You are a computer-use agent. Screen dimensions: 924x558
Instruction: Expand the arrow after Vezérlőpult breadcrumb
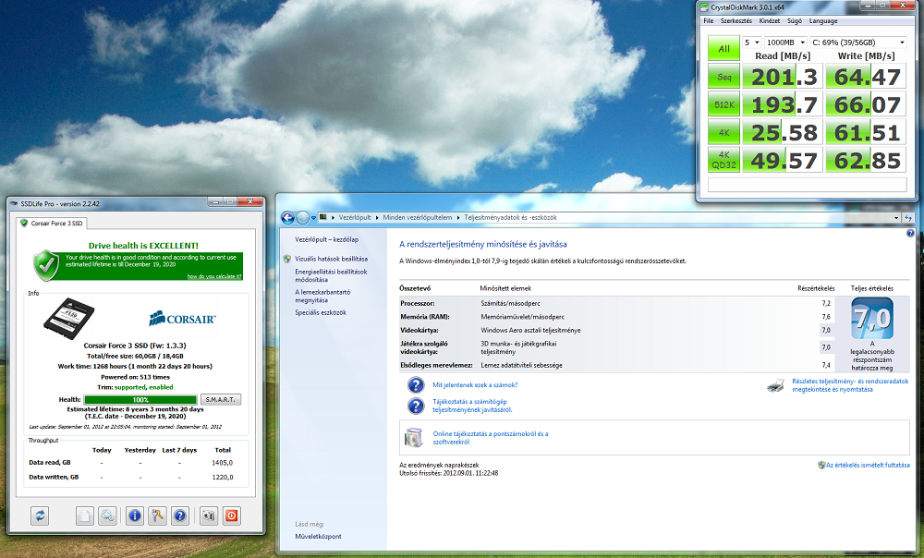coord(377,218)
